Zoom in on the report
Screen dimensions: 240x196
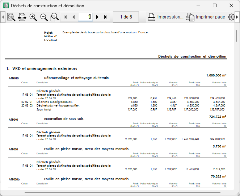point(33,17)
